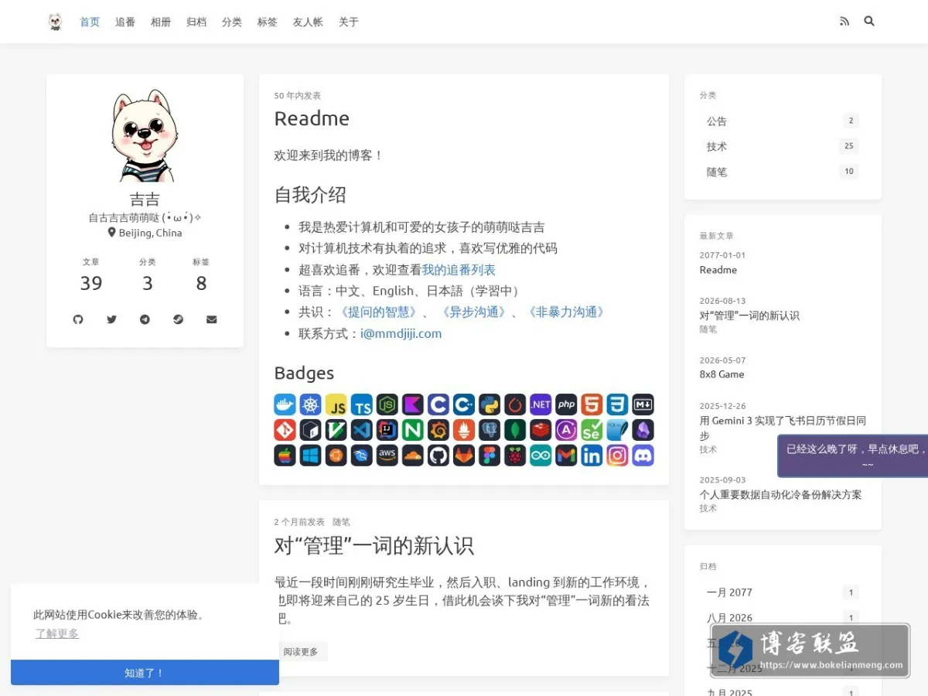The image size is (928, 696).
Task: Go to 首页 in the navbar
Action: [90, 22]
